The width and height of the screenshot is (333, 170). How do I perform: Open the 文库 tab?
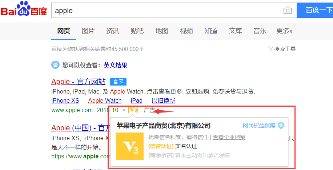click(x=235, y=31)
